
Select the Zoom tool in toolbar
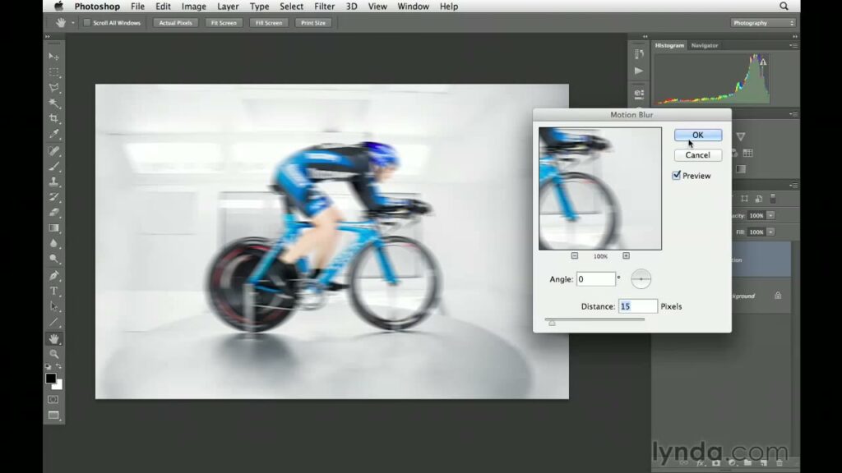coord(54,354)
